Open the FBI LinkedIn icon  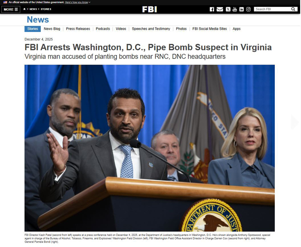click(242, 9)
